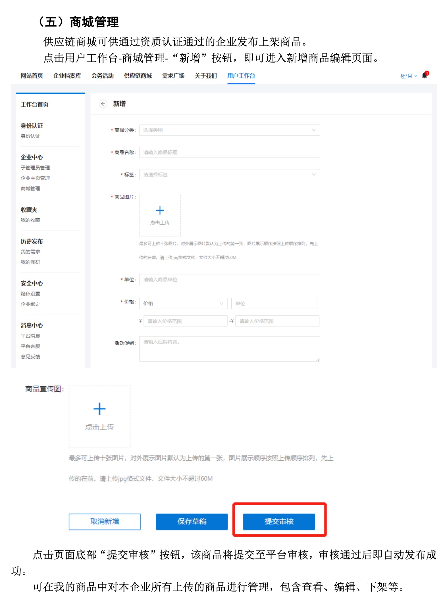
Task: Expand the 价格 type dropdown
Action: tap(183, 303)
